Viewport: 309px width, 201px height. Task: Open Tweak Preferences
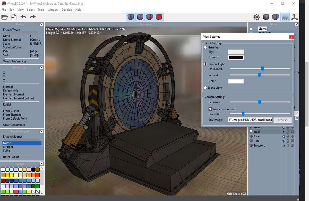coord(15,62)
